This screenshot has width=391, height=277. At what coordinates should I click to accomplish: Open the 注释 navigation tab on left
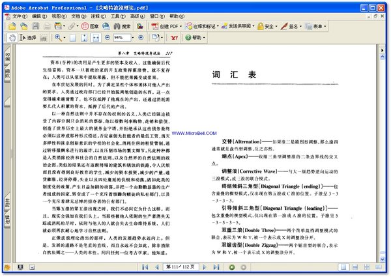point(7,220)
